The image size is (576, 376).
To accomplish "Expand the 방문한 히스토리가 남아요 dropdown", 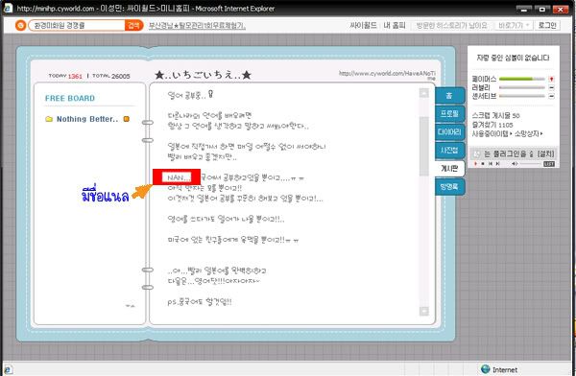I will pos(451,25).
